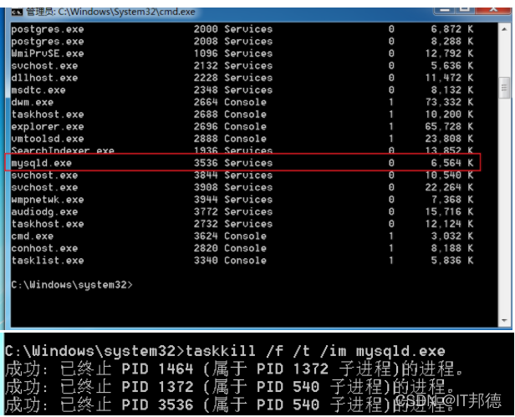Click the cmd.exe window title text
The height and width of the screenshot is (417, 515).
pos(110,12)
